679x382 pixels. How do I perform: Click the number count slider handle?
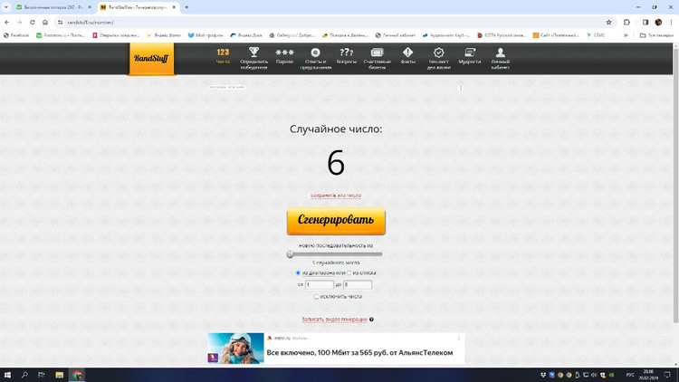[x=291, y=254]
